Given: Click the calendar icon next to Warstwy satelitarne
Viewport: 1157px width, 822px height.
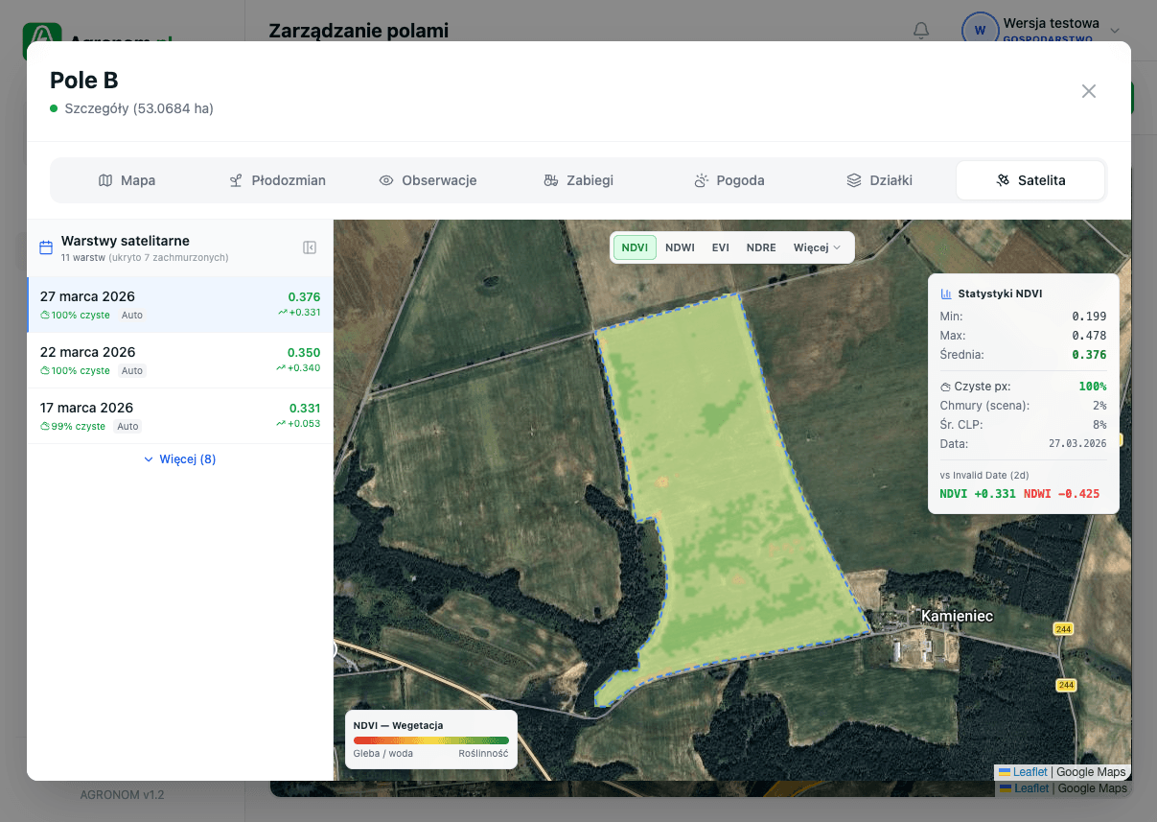Looking at the screenshot, I should (x=45, y=247).
